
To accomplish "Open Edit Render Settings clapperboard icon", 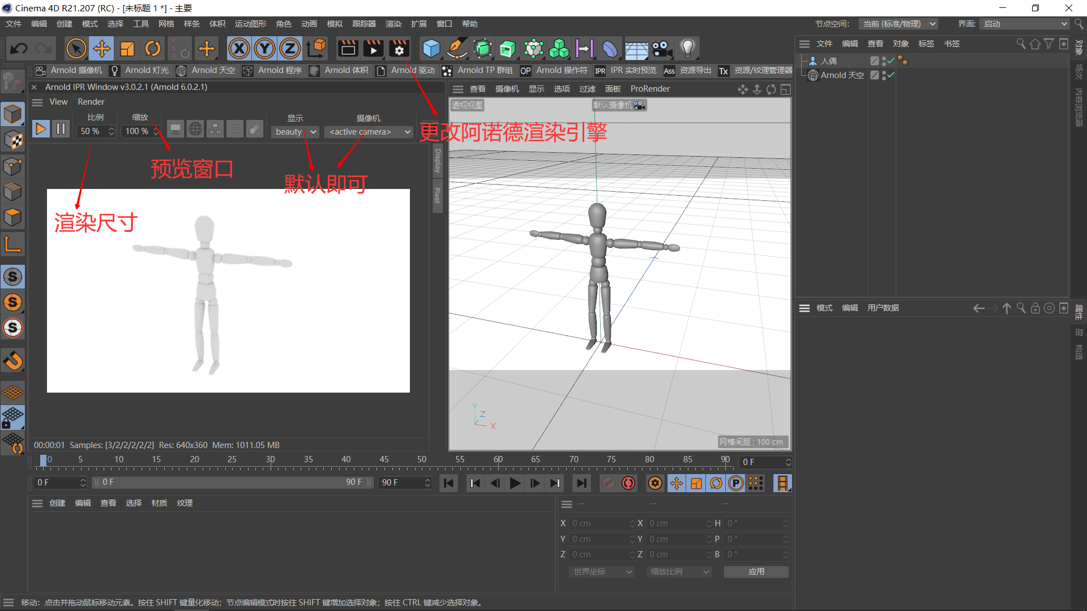I will (x=399, y=49).
